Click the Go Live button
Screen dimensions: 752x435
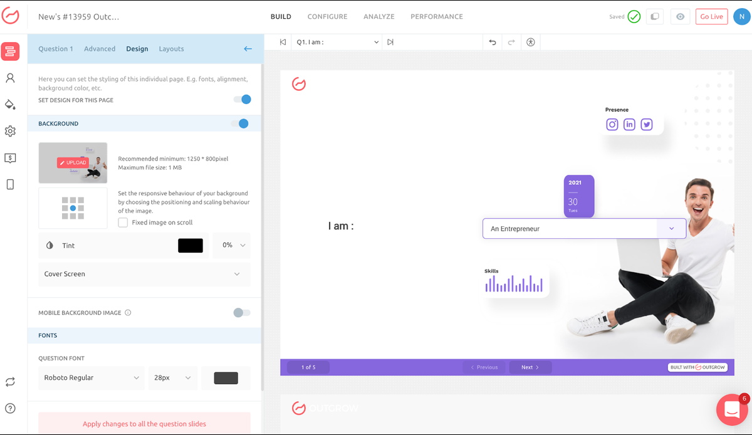(711, 17)
